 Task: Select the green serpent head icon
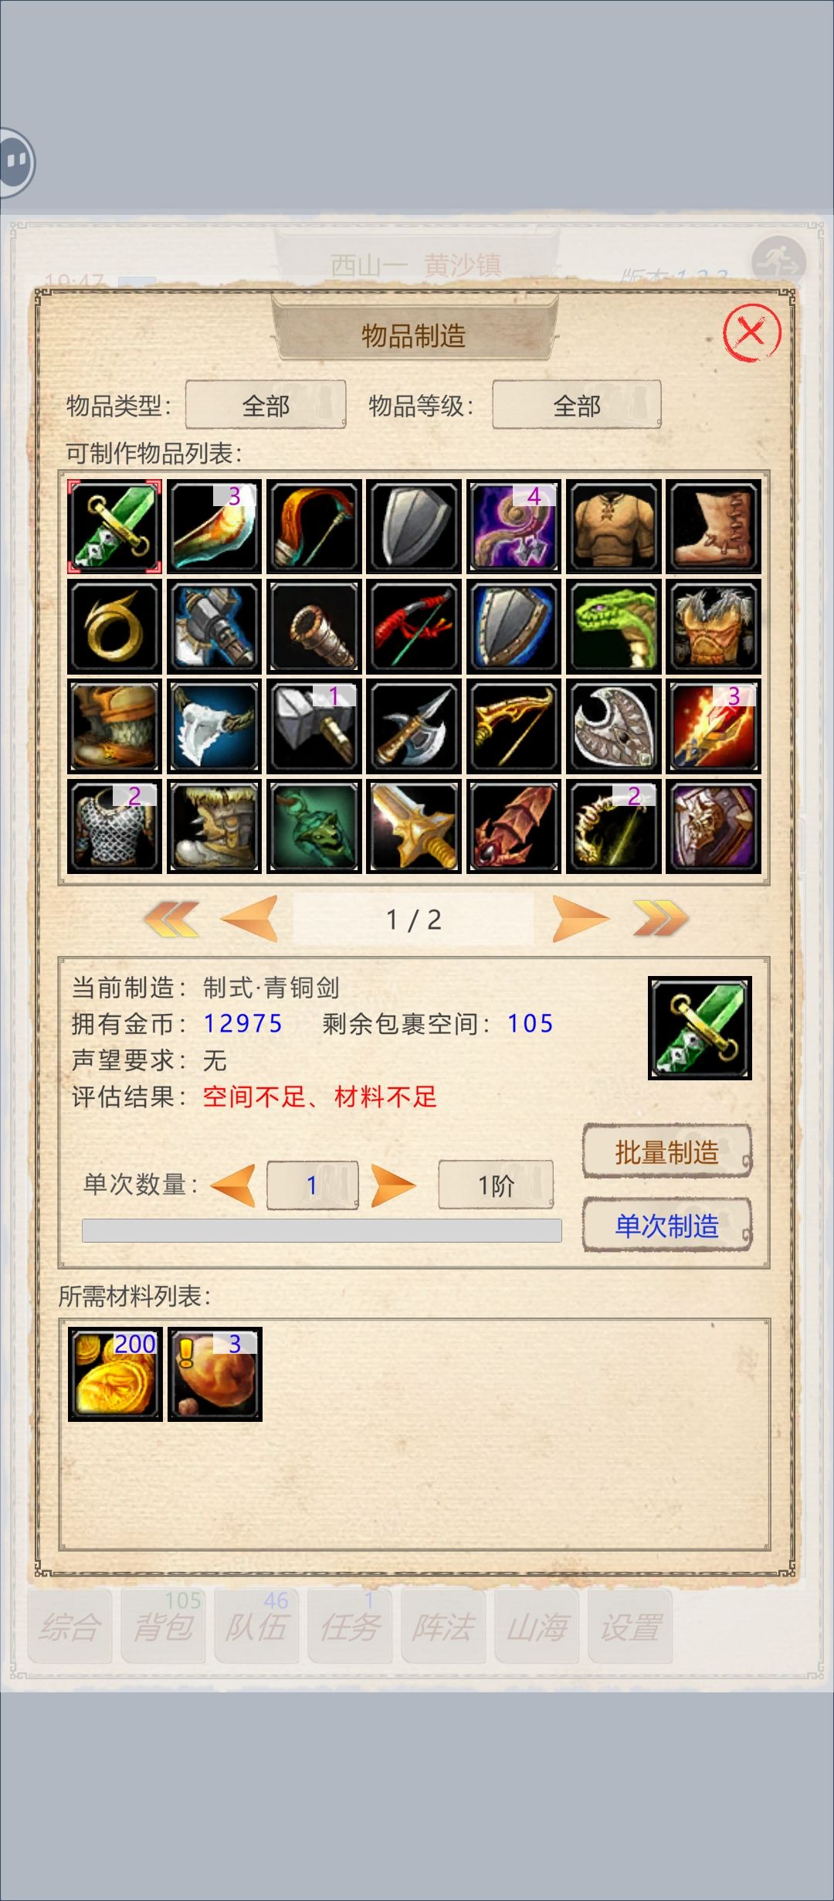point(614,627)
